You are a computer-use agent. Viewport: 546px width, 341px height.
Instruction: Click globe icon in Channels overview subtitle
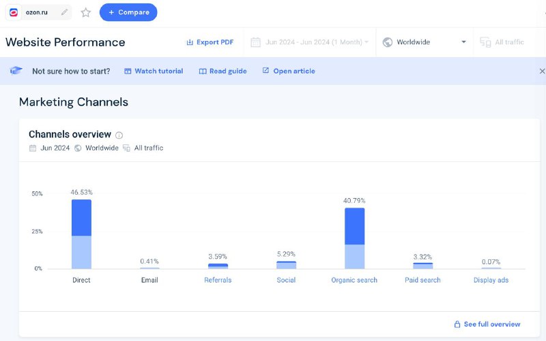pos(78,148)
